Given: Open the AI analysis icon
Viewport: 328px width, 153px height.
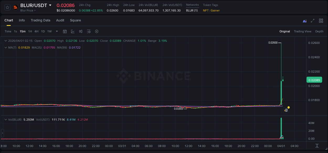Looking at the screenshot, I should click(305, 21).
